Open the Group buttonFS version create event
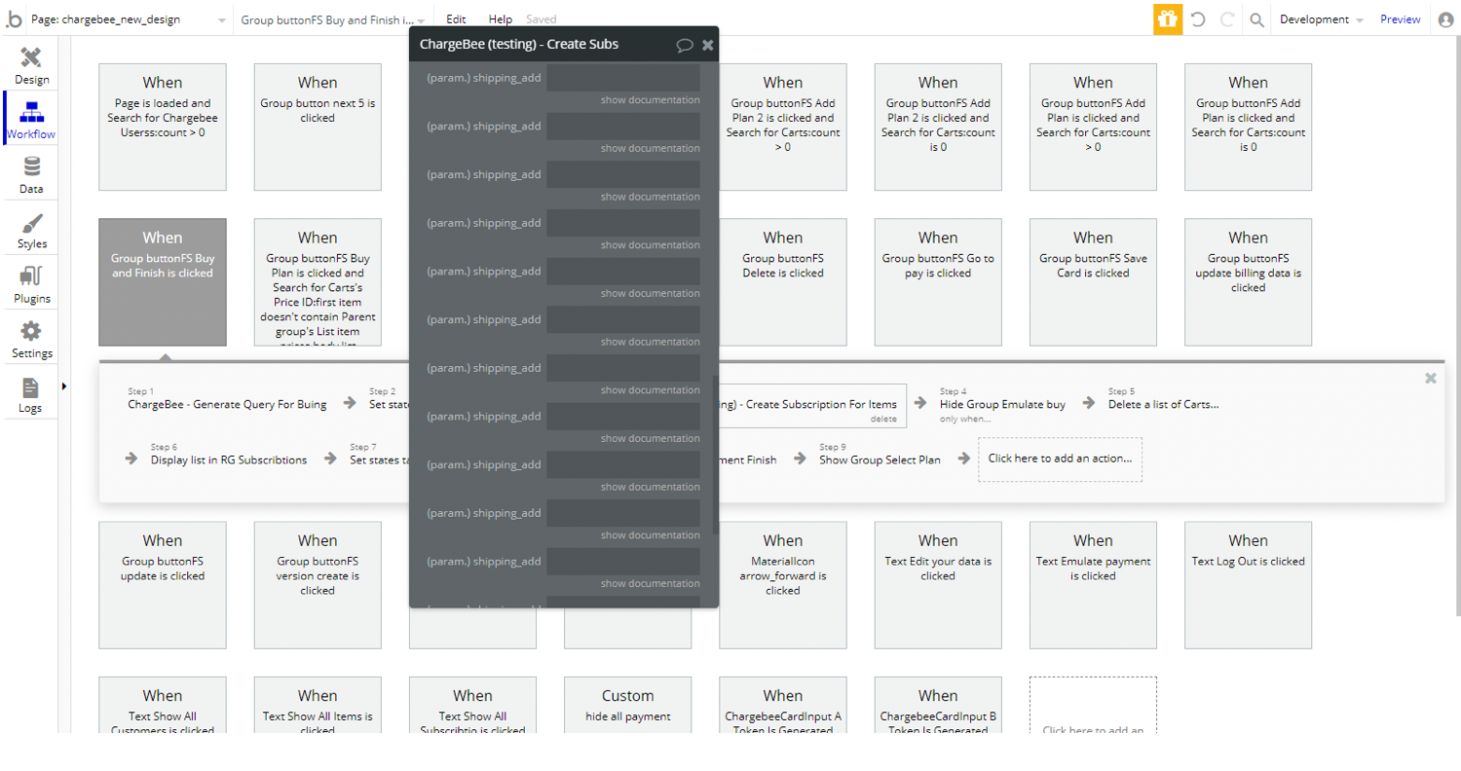This screenshot has width=1461, height=771. pos(318,585)
